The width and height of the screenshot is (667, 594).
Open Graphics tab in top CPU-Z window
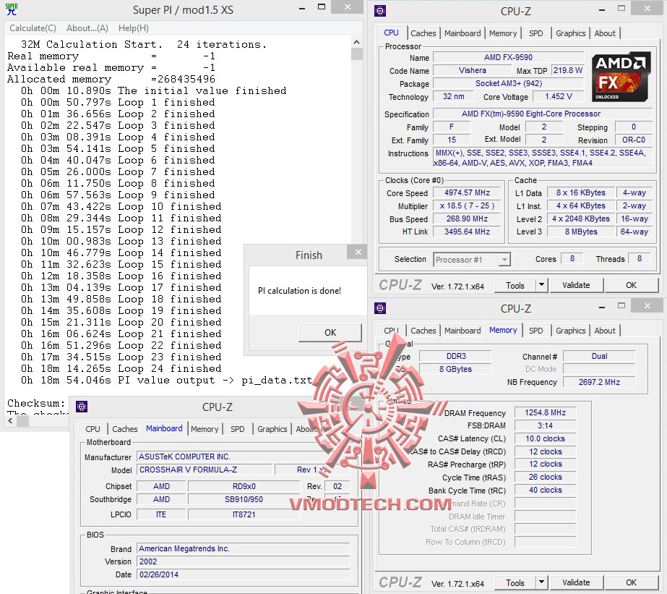click(570, 33)
